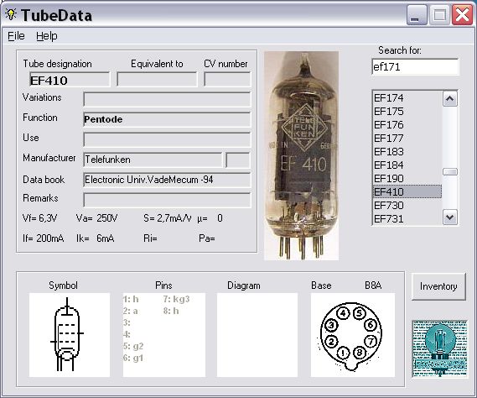This screenshot has width=477, height=398.
Task: Select EF176 in the tube list
Action: click(x=407, y=124)
